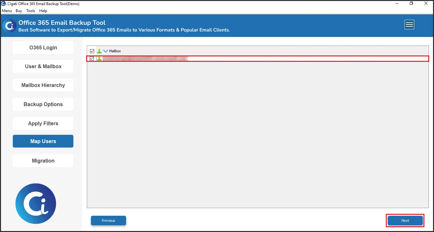Image resolution: width=434 pixels, height=232 pixels.
Task: Click the Previous button
Action: coord(108,221)
